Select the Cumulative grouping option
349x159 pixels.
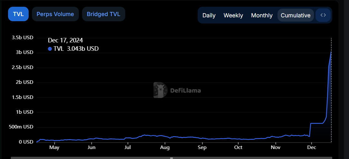296,15
